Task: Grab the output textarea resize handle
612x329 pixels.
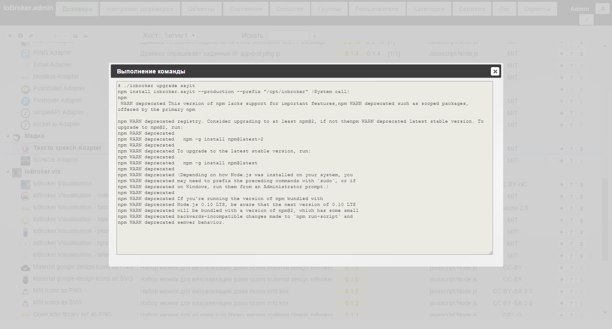Action: (490, 252)
